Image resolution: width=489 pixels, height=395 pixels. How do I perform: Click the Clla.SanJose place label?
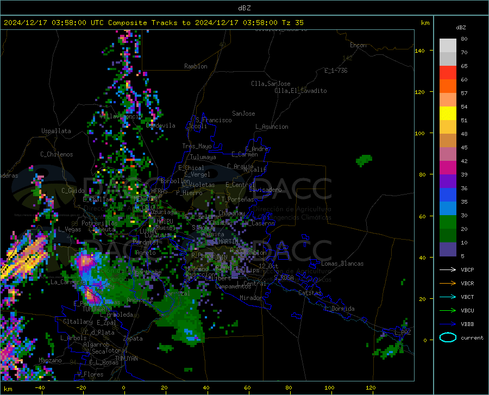(x=271, y=84)
